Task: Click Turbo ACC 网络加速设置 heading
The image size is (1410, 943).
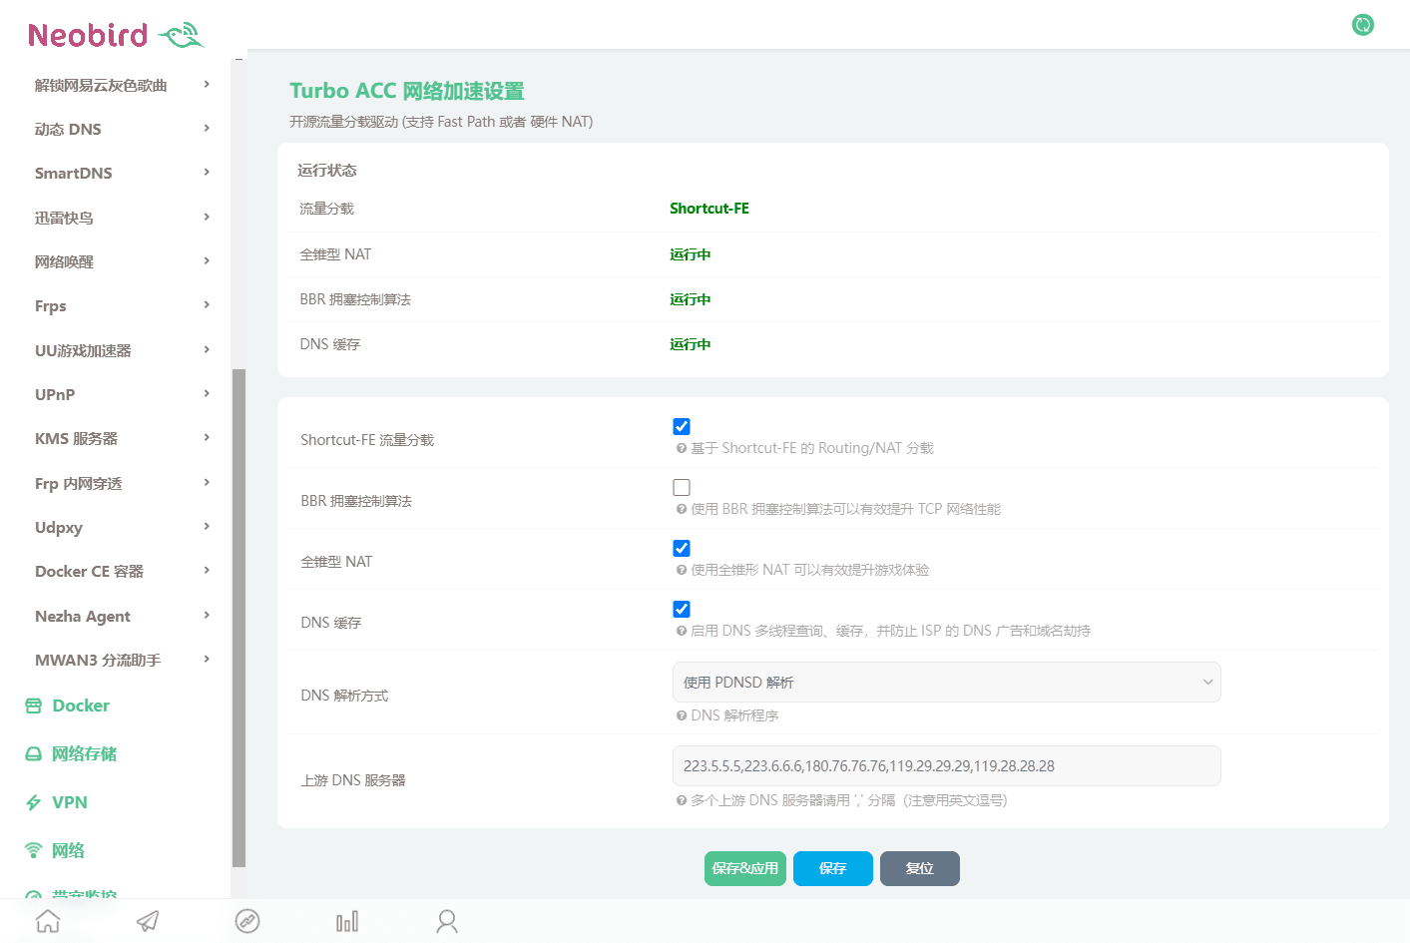Action: click(407, 91)
